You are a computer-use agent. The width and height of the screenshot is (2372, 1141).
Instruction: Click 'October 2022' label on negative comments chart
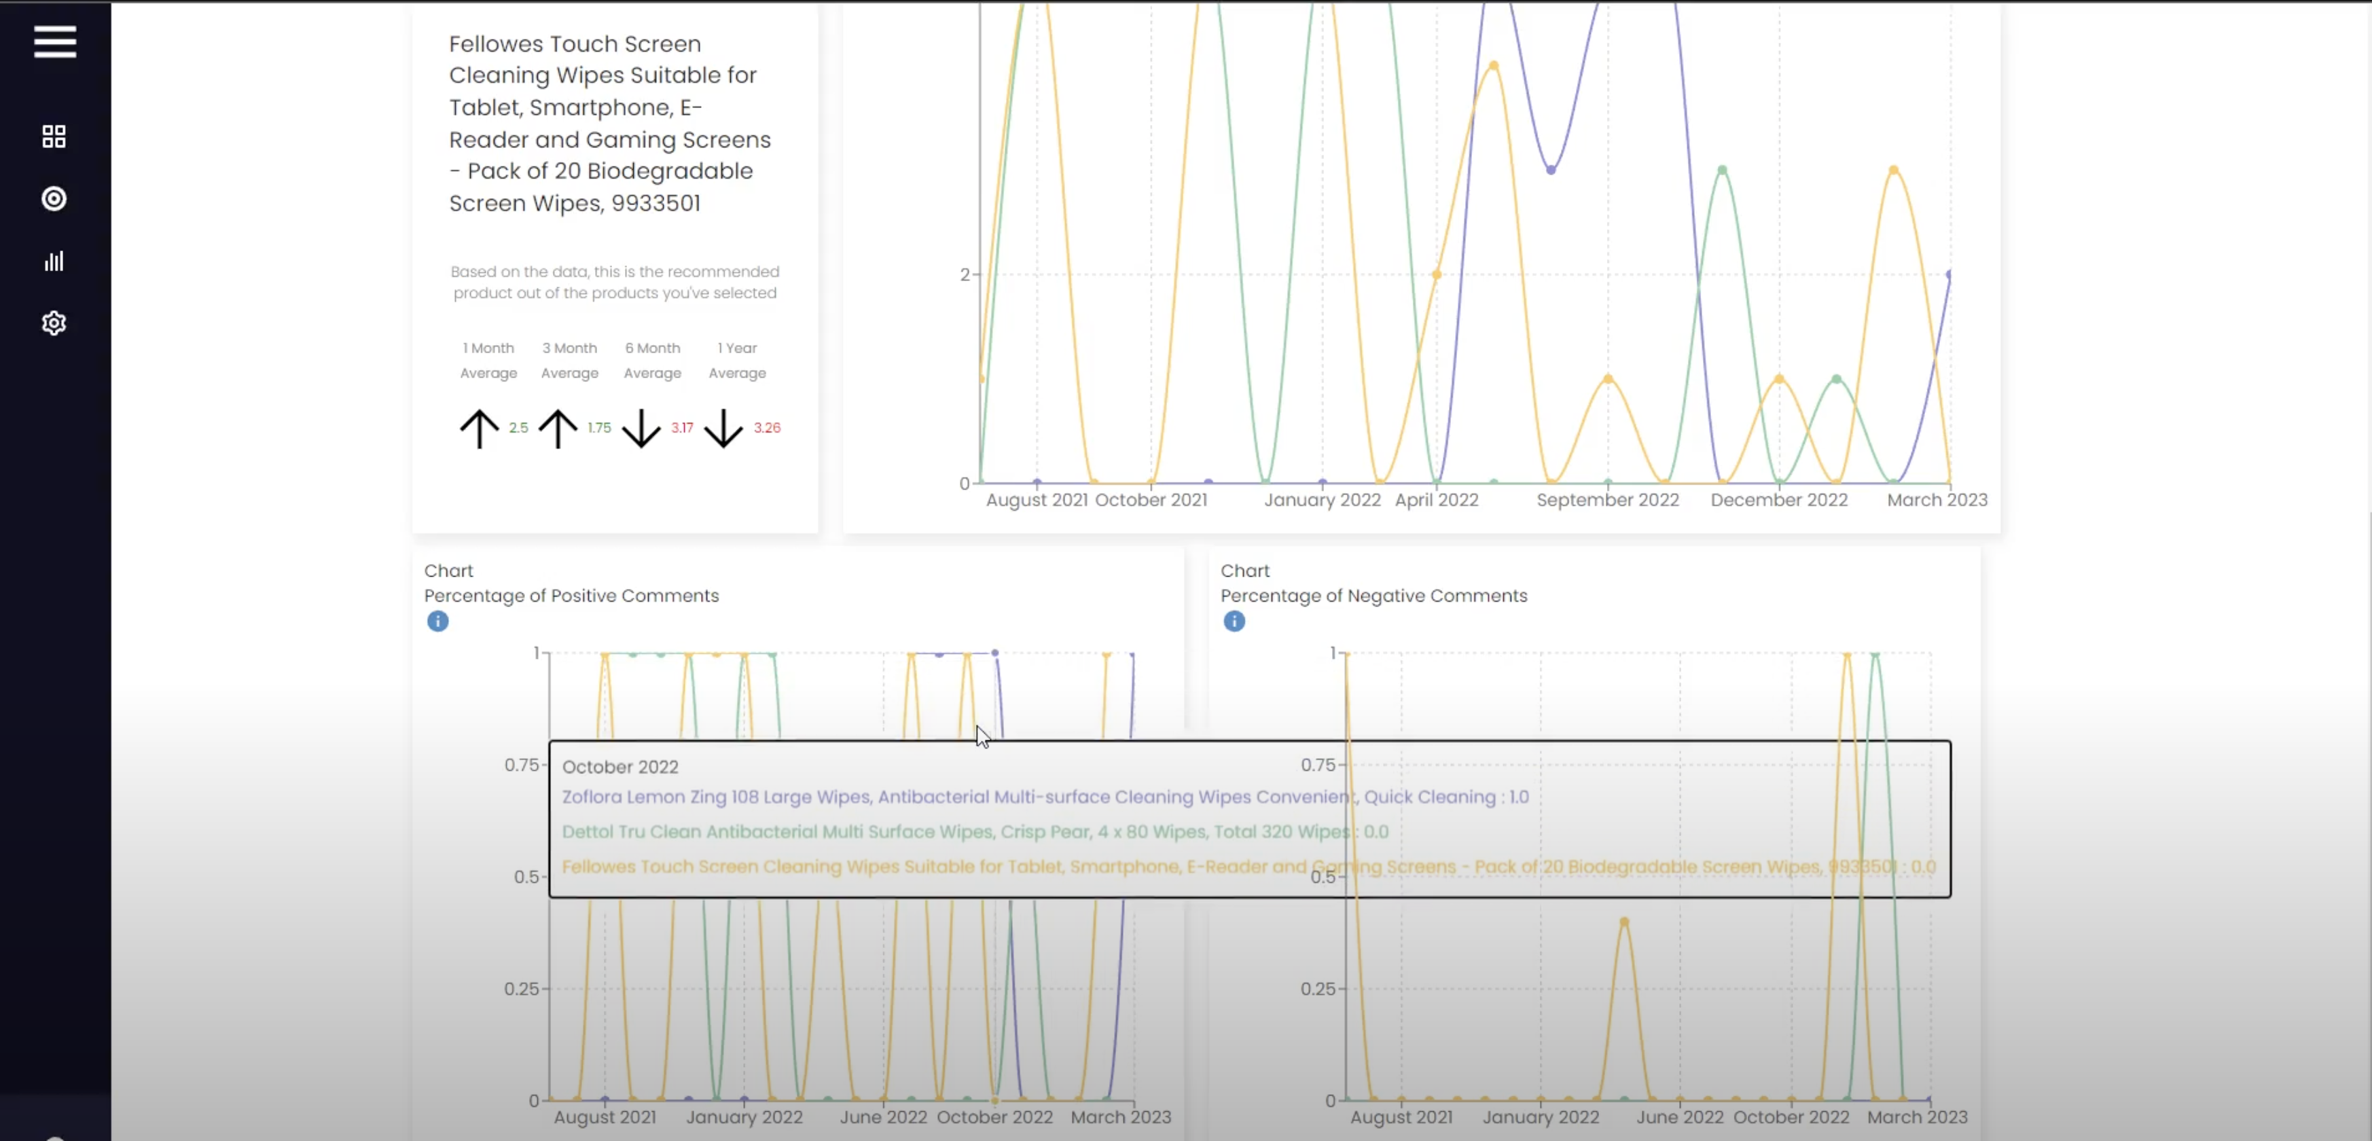point(1791,1117)
